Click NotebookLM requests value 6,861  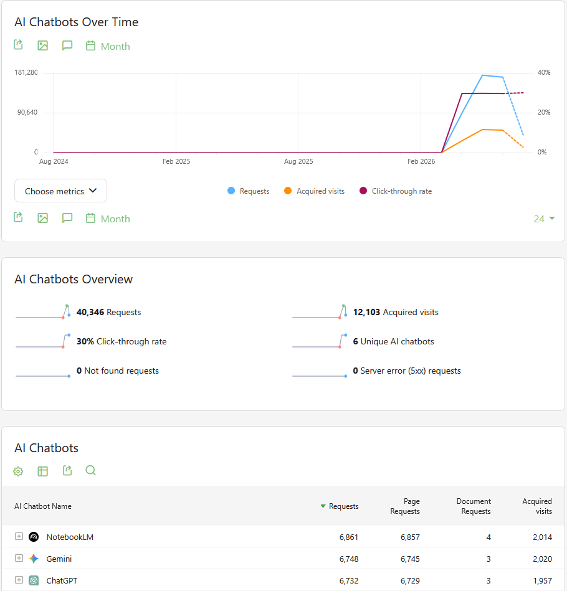pyautogui.click(x=349, y=537)
